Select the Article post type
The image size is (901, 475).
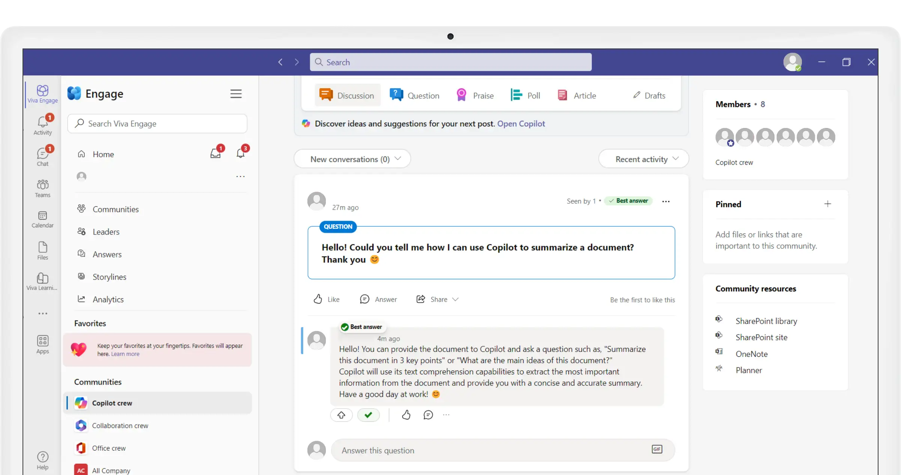tap(577, 95)
